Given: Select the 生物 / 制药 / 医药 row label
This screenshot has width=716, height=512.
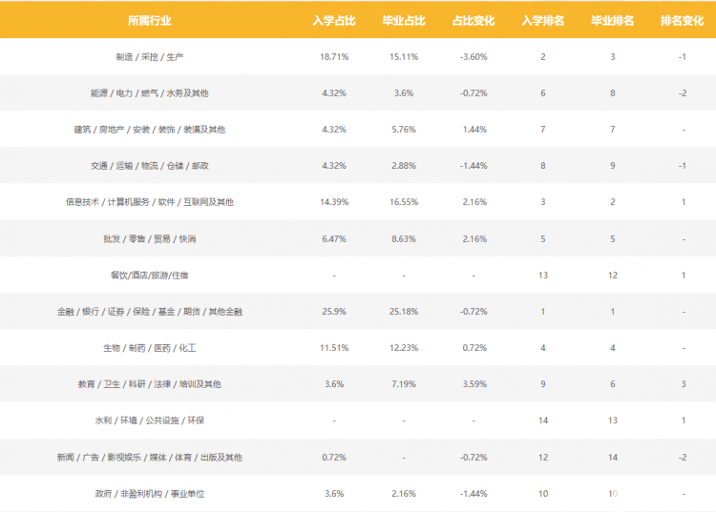Looking at the screenshot, I should [x=149, y=348].
